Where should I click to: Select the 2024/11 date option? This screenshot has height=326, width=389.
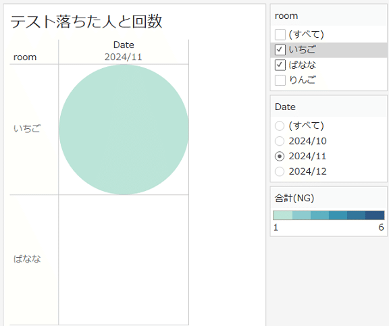[x=280, y=157]
